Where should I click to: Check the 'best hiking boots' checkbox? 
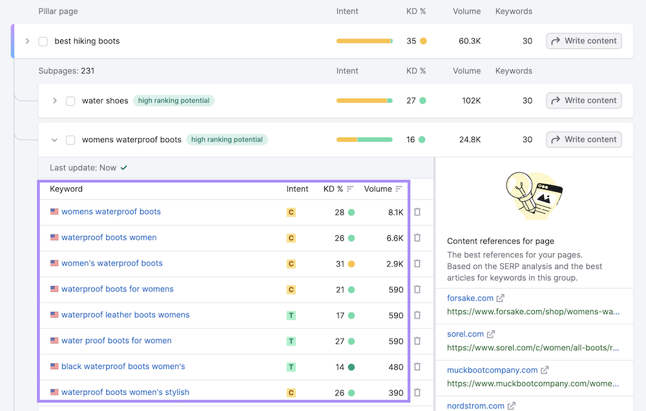pyautogui.click(x=43, y=41)
